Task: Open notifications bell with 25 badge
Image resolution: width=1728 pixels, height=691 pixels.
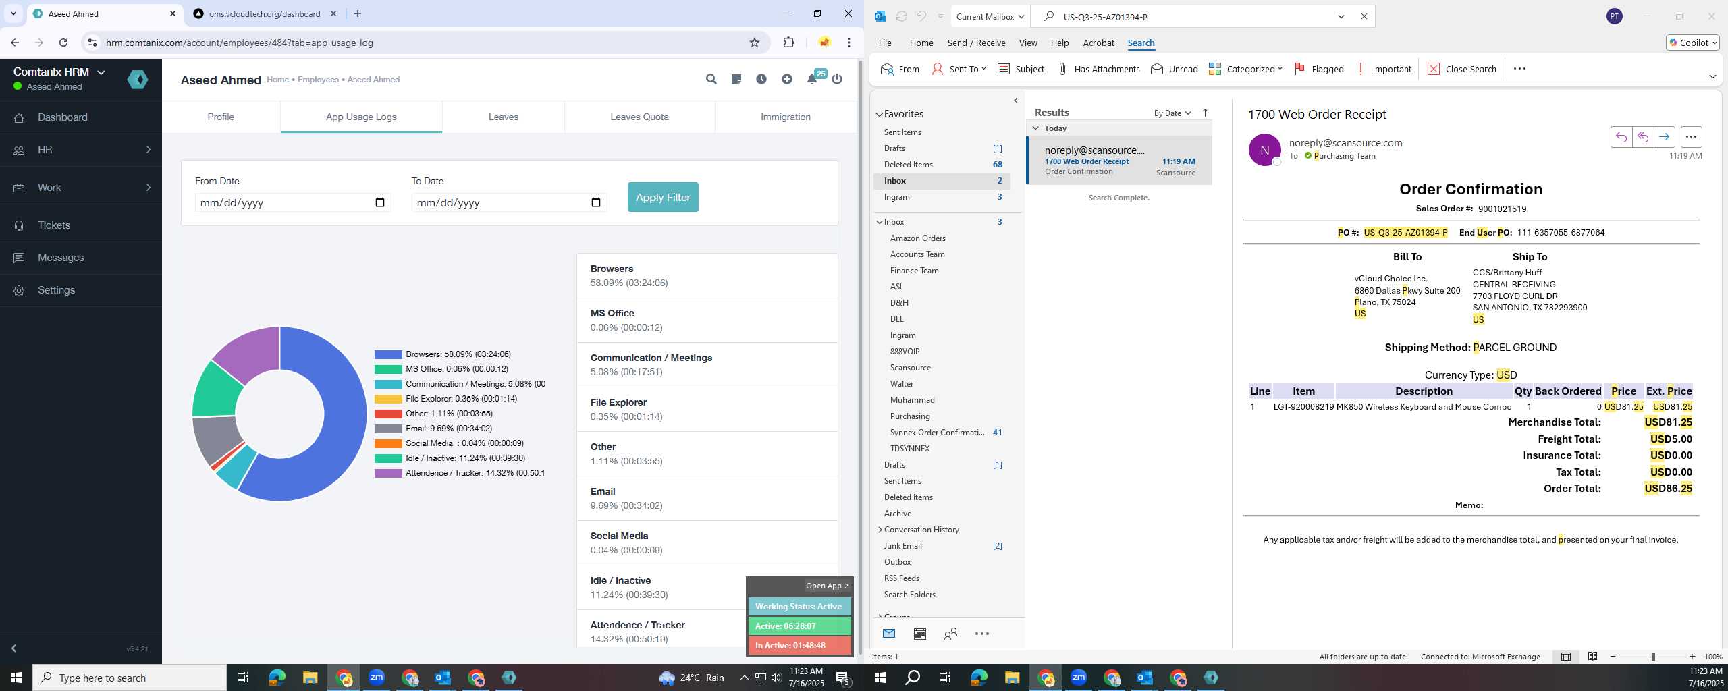Action: click(x=813, y=79)
